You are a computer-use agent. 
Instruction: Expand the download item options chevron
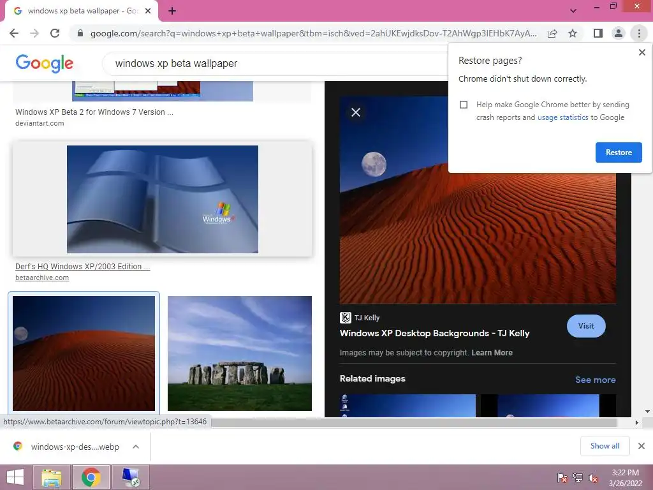click(x=136, y=447)
